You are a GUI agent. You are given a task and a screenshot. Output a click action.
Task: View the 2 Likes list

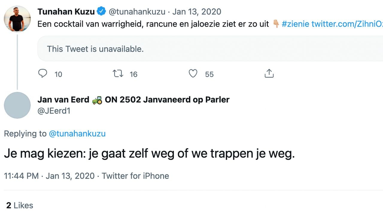(x=20, y=205)
